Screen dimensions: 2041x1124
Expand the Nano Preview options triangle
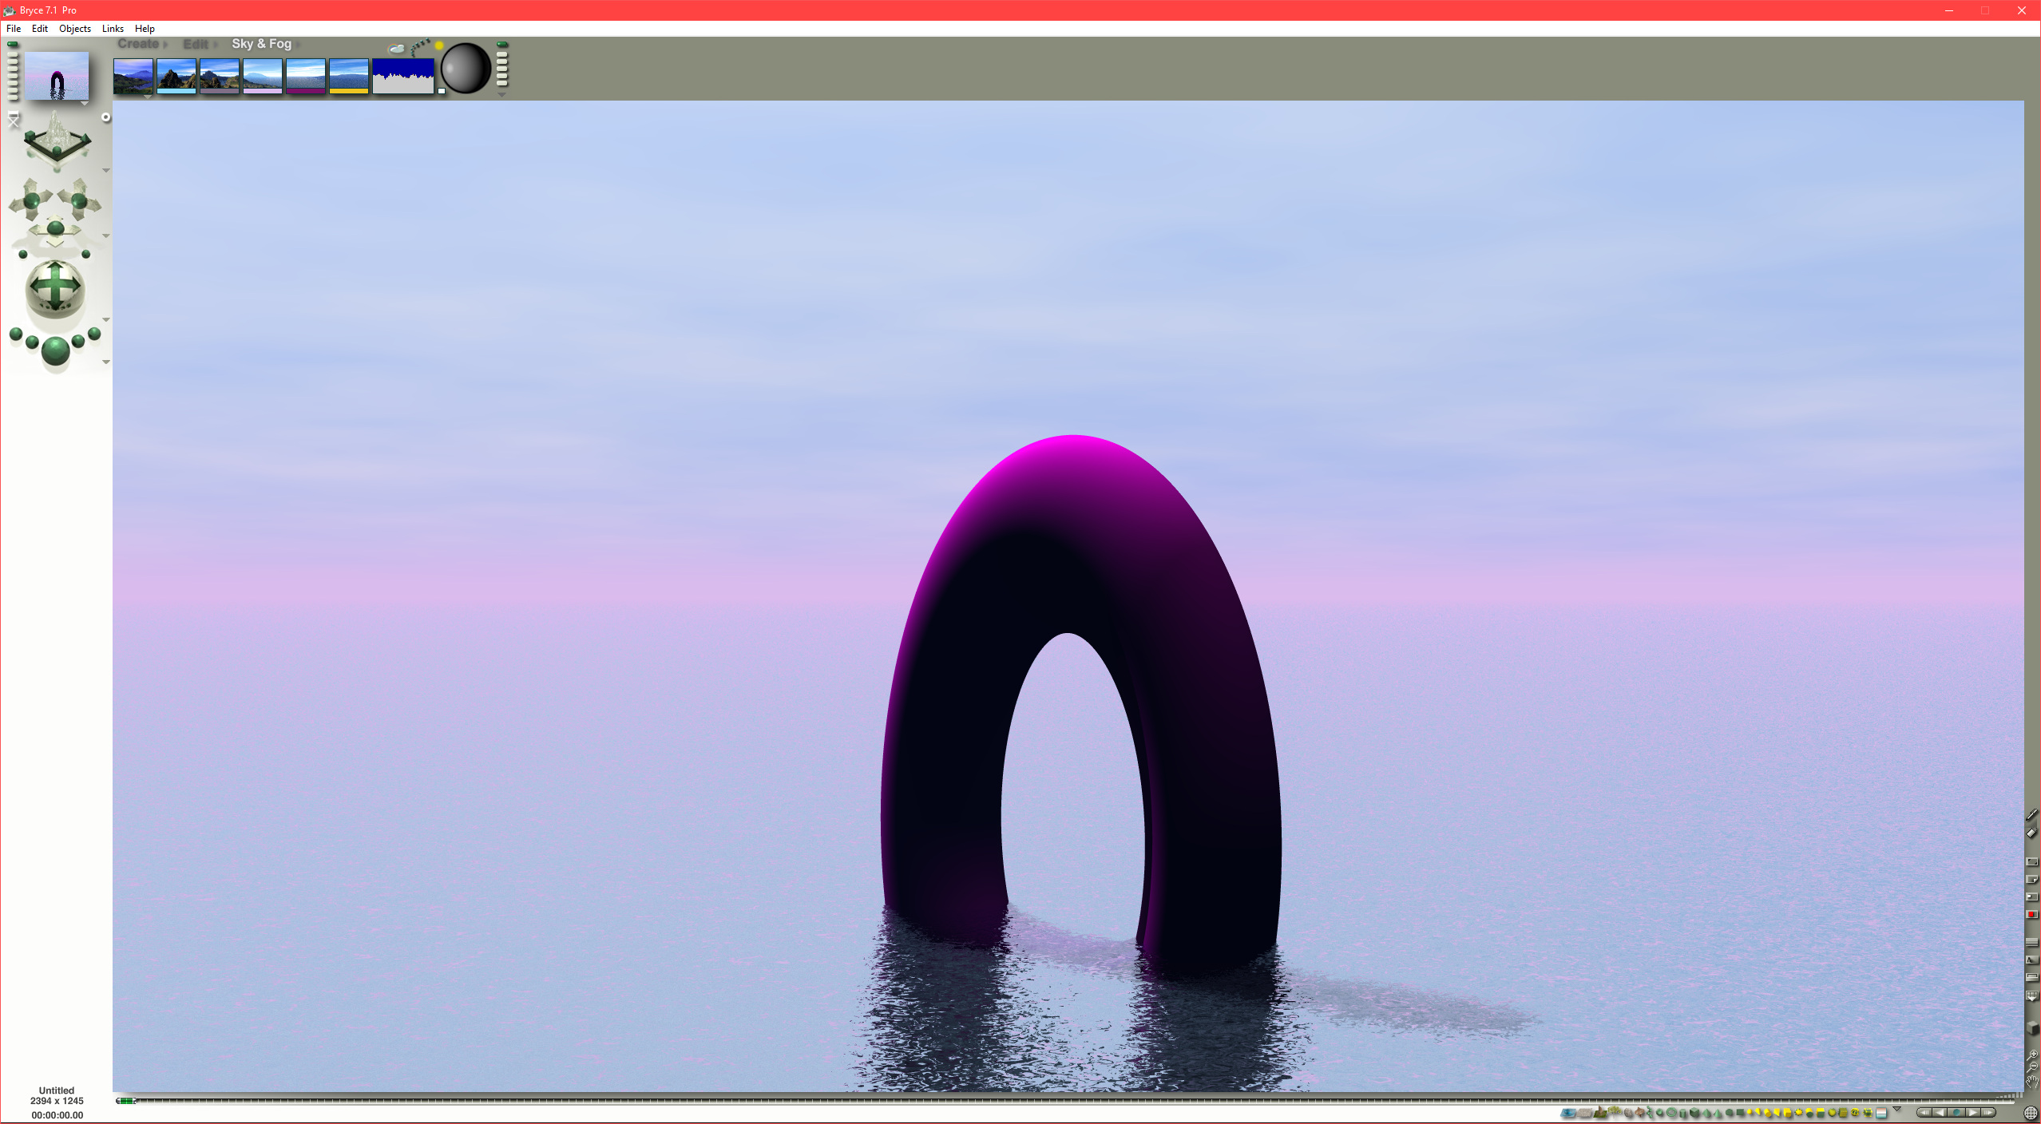click(85, 104)
